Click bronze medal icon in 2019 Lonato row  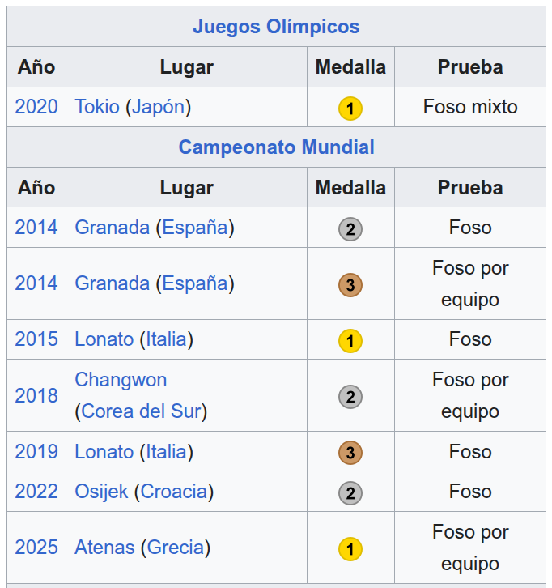click(350, 453)
